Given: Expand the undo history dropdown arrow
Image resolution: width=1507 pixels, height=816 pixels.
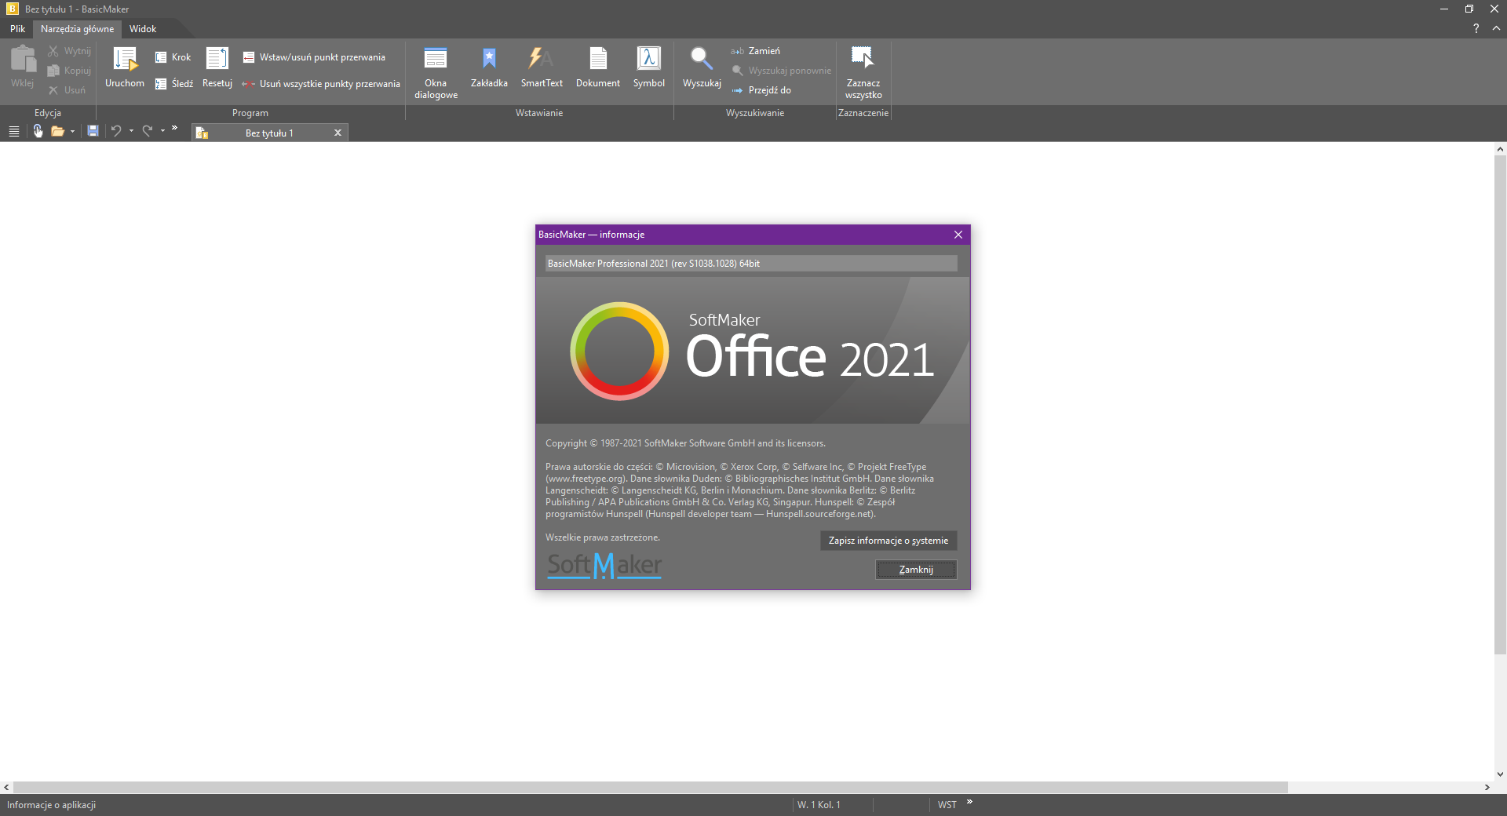Looking at the screenshot, I should 131,131.
